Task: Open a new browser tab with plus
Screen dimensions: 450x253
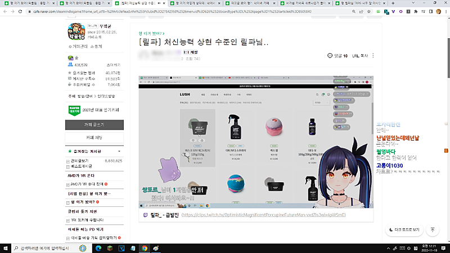Action: coord(393,3)
